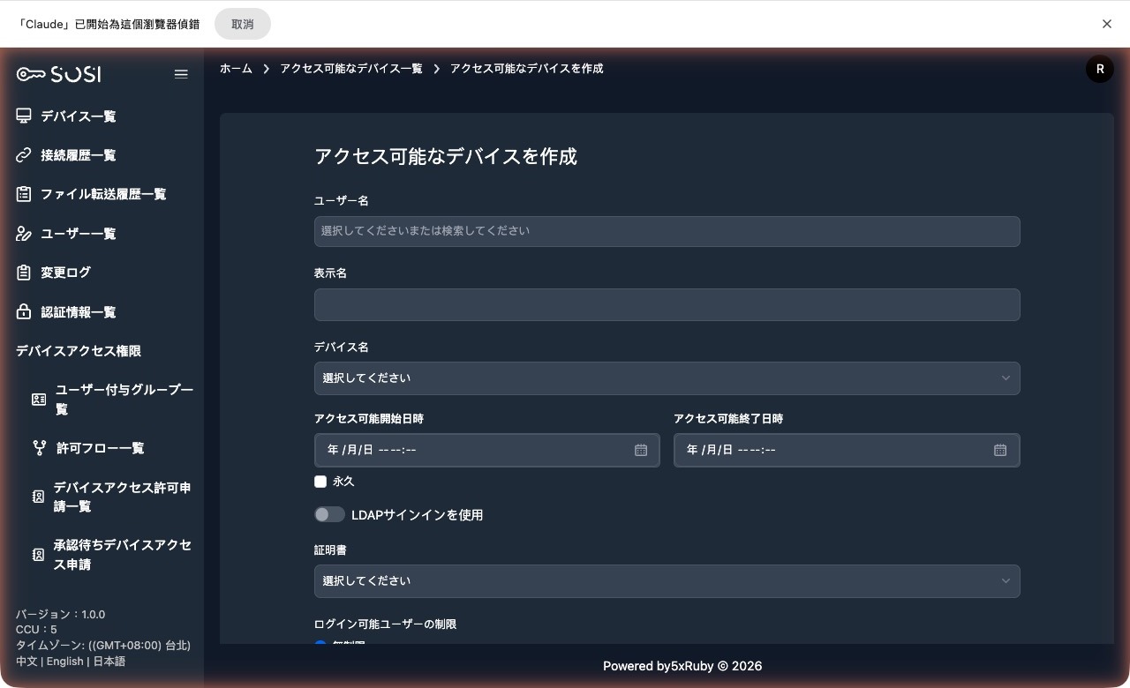
Task: Open 変更ログ from the sidebar
Action: 65,272
